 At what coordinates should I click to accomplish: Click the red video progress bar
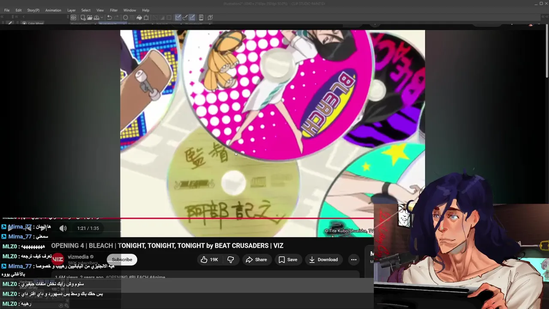click(187, 218)
